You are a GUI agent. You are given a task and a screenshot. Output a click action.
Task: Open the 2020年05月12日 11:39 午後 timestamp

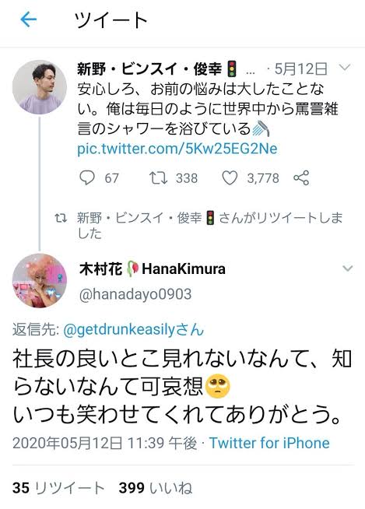(x=104, y=443)
